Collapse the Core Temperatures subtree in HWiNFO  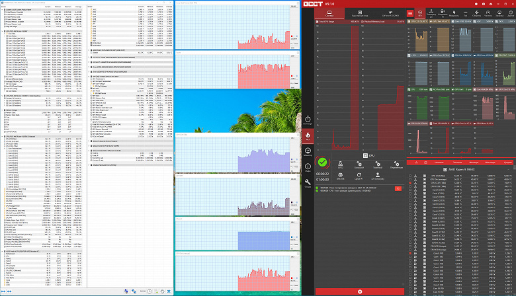coord(5,149)
